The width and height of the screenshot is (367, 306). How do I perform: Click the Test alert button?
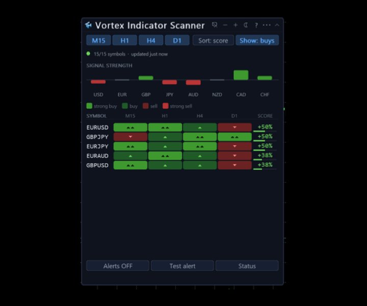(x=182, y=266)
